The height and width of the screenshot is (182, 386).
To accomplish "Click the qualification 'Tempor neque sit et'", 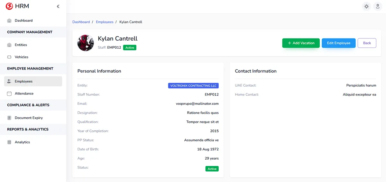I will pos(203,122).
